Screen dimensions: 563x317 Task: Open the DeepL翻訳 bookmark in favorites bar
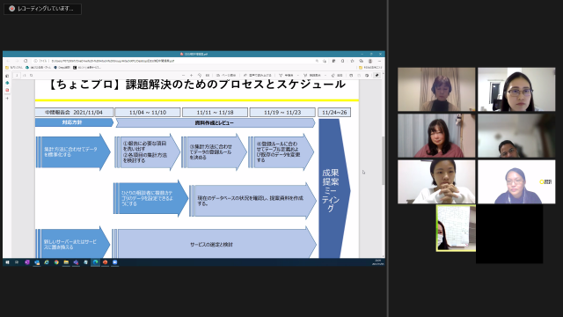tap(62, 67)
